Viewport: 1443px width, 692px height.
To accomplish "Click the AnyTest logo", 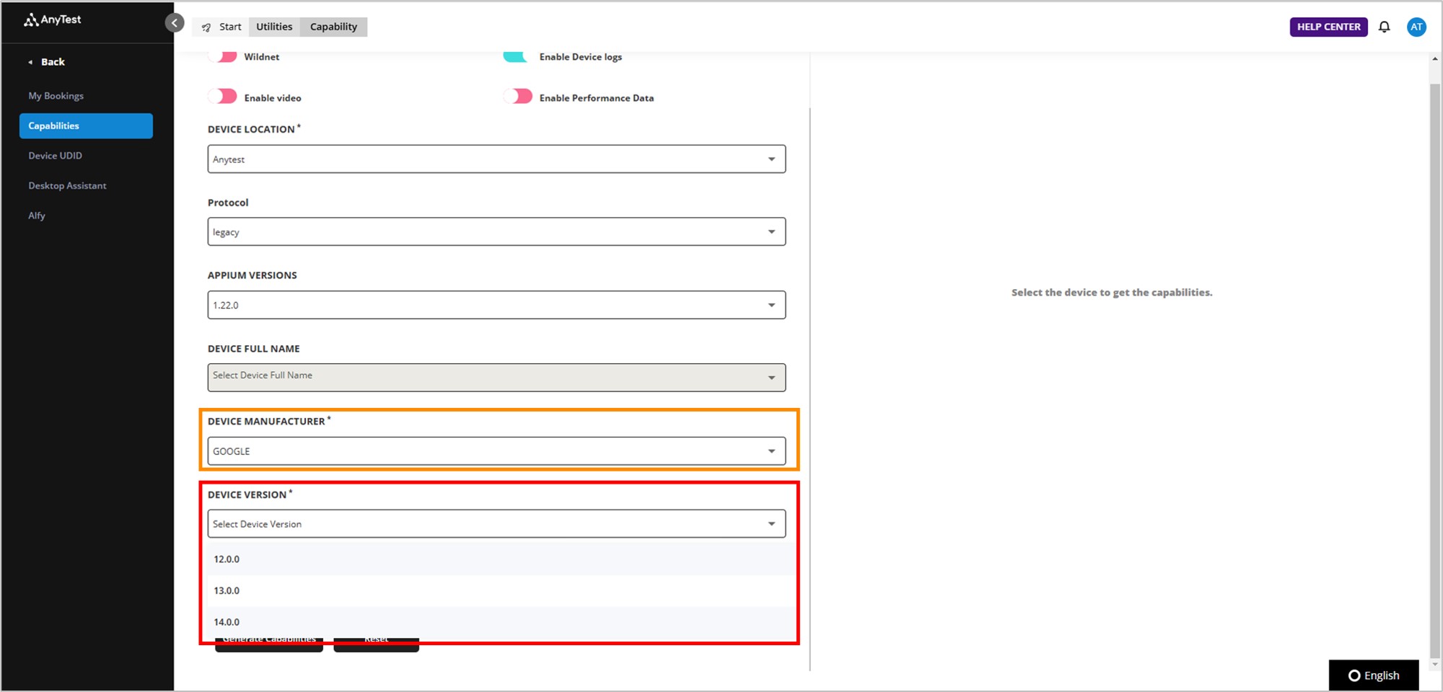I will pos(53,20).
